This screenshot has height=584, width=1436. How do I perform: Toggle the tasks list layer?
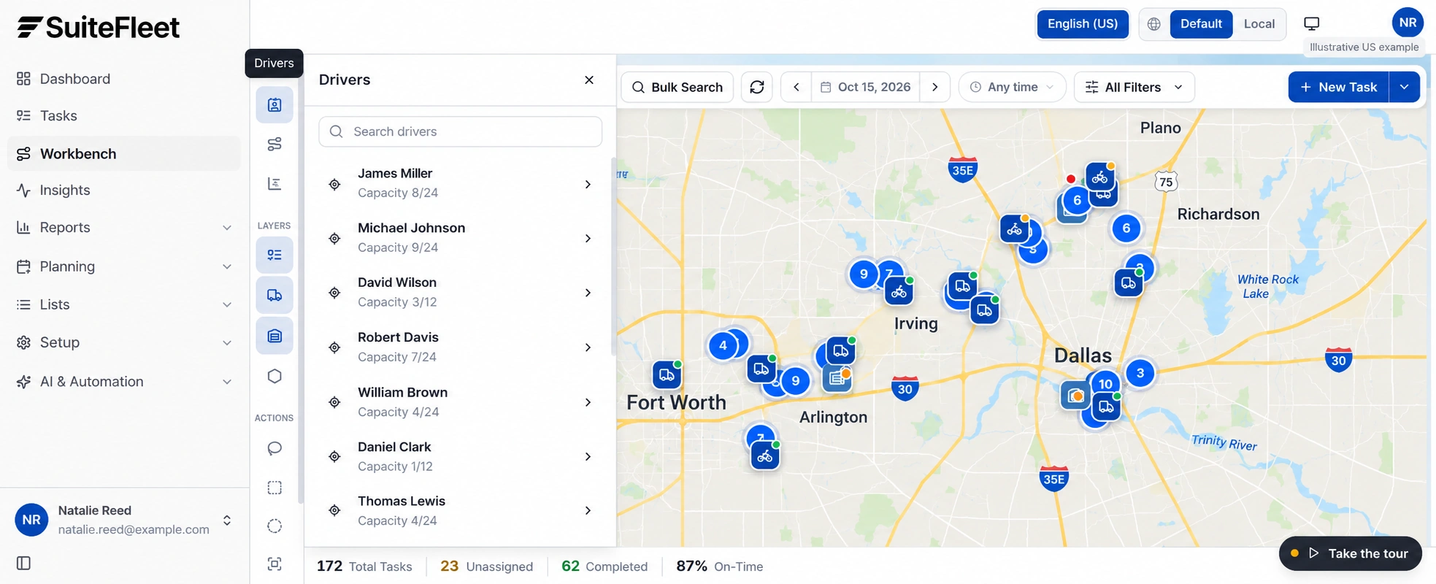tap(274, 255)
